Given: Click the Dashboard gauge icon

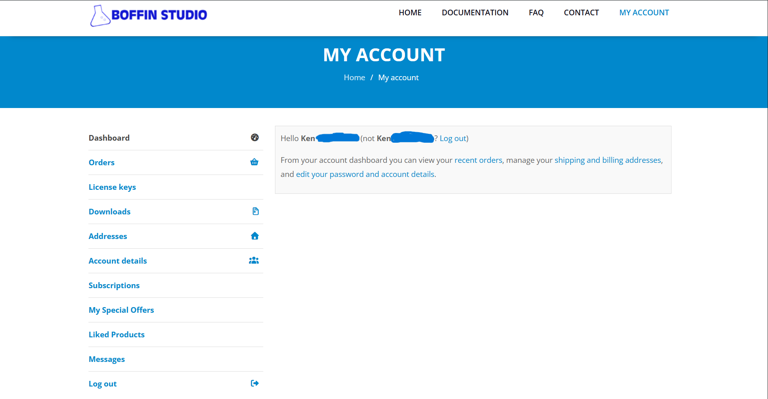Looking at the screenshot, I should (x=254, y=137).
